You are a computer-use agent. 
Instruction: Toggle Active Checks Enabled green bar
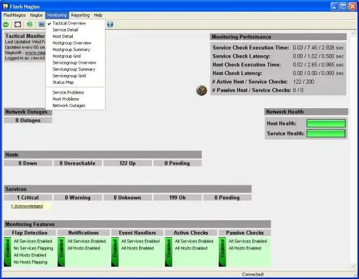(x=169, y=252)
